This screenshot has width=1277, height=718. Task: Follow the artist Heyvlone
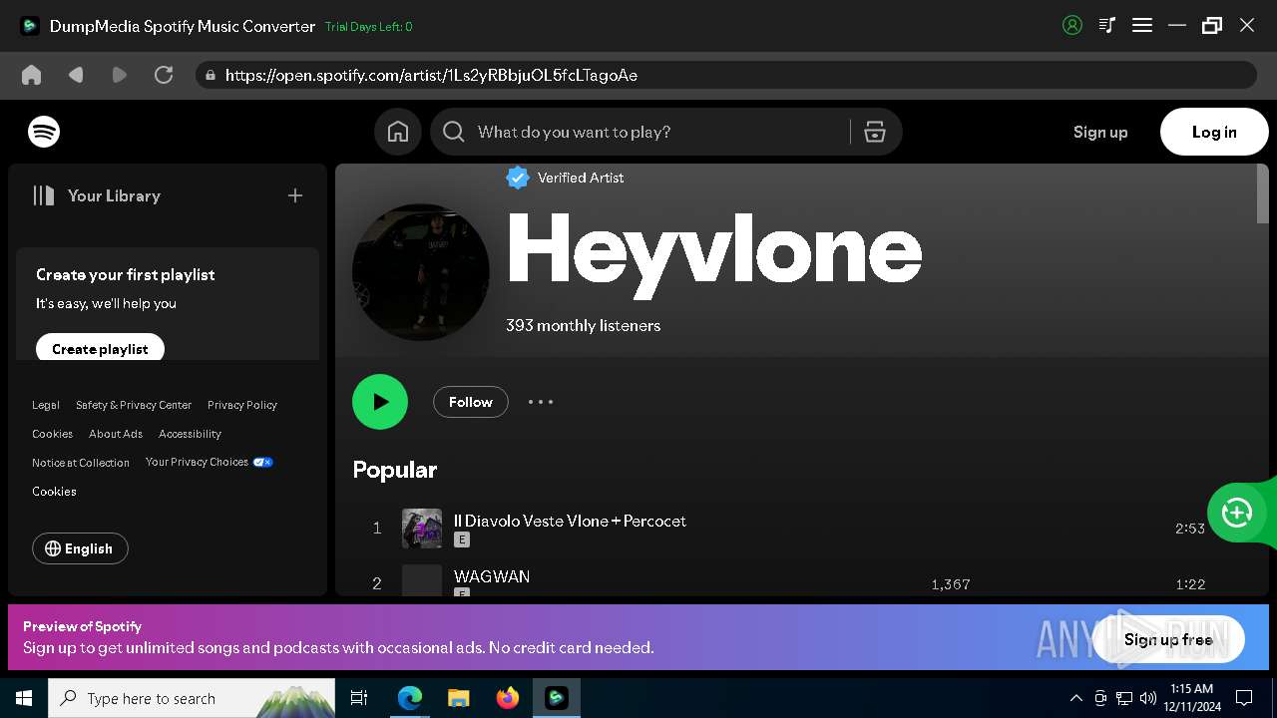[471, 402]
